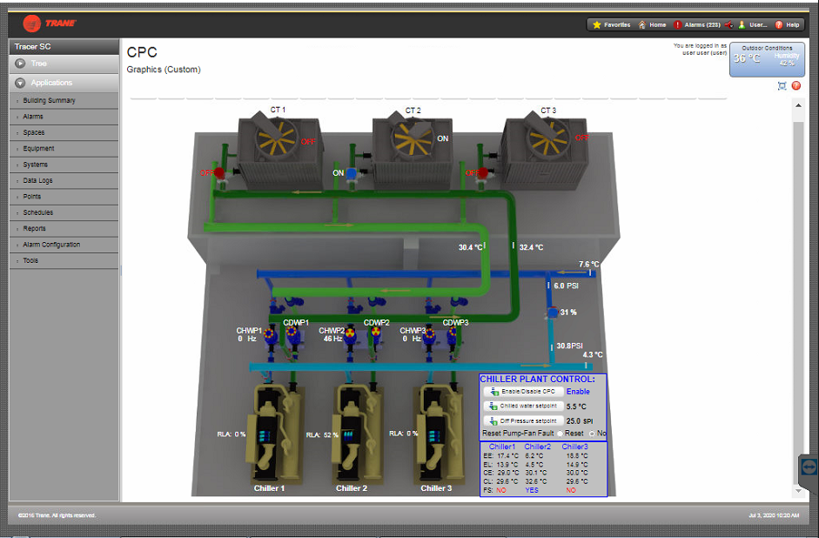Click the red CT 3 isolation valve
Viewport: 819px width, 538px height.
(x=482, y=172)
